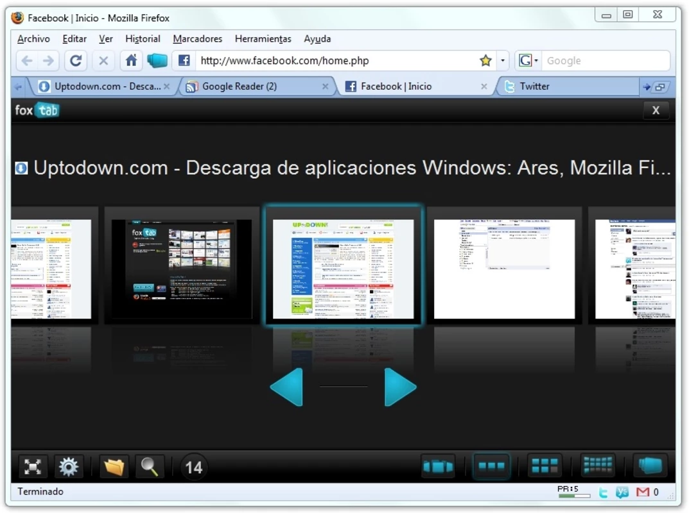
Task: Open the Google Reader white page thumbnail
Action: point(504,269)
